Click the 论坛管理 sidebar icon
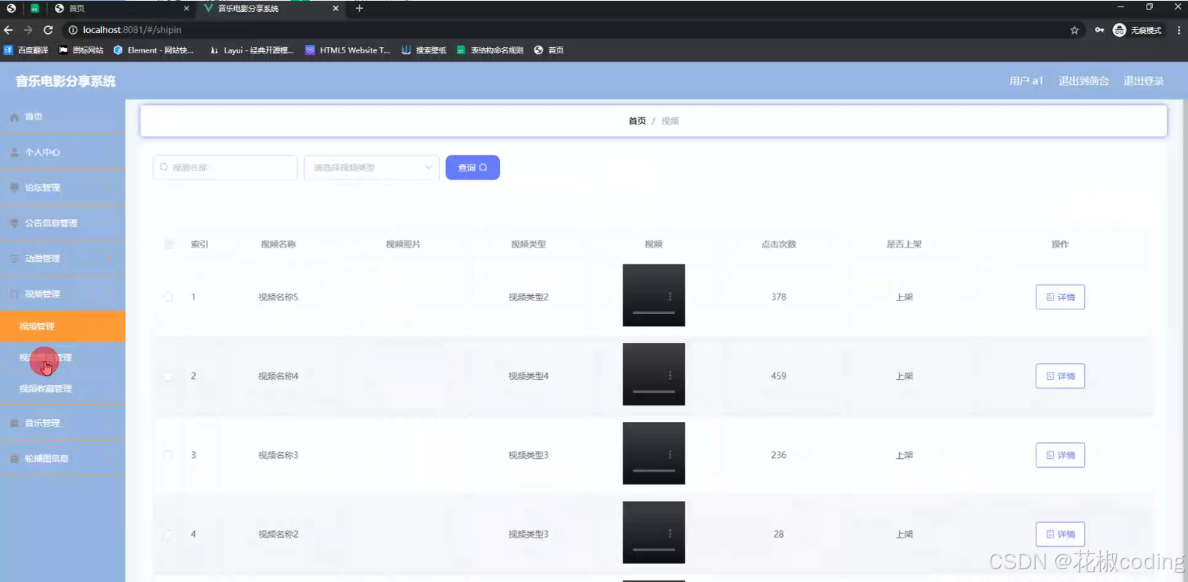1188x582 pixels. pos(14,188)
